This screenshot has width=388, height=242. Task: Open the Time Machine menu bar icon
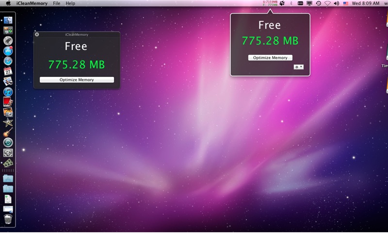318,3
